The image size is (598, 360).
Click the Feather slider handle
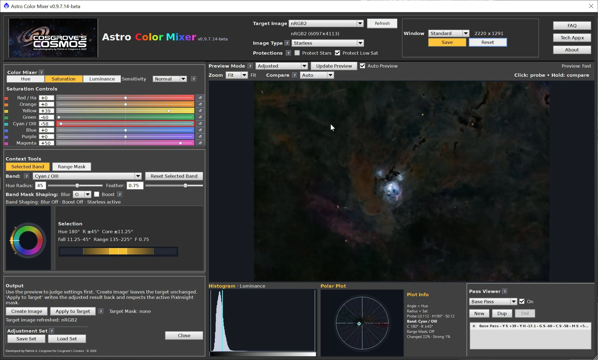185,186
